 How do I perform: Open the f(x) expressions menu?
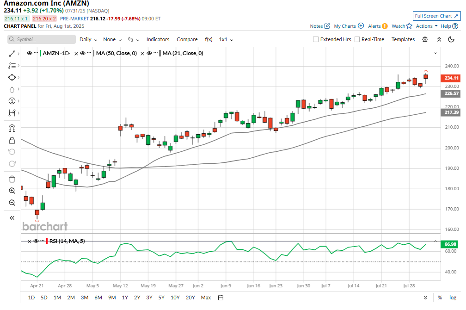coord(208,39)
